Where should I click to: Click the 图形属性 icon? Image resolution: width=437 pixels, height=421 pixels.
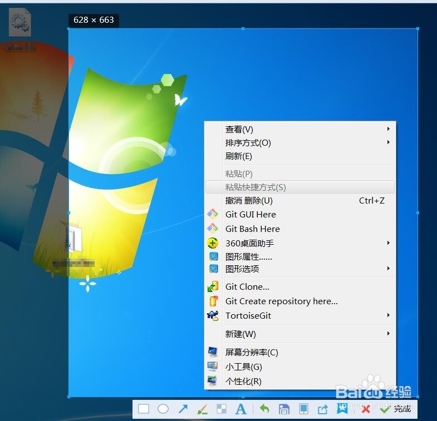[x=214, y=256]
